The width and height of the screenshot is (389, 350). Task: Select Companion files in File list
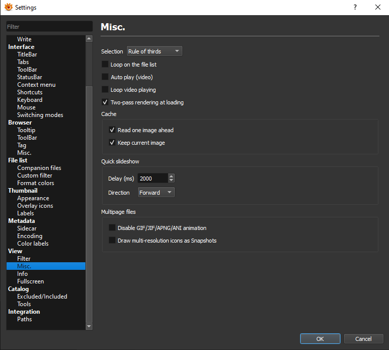tap(39, 168)
